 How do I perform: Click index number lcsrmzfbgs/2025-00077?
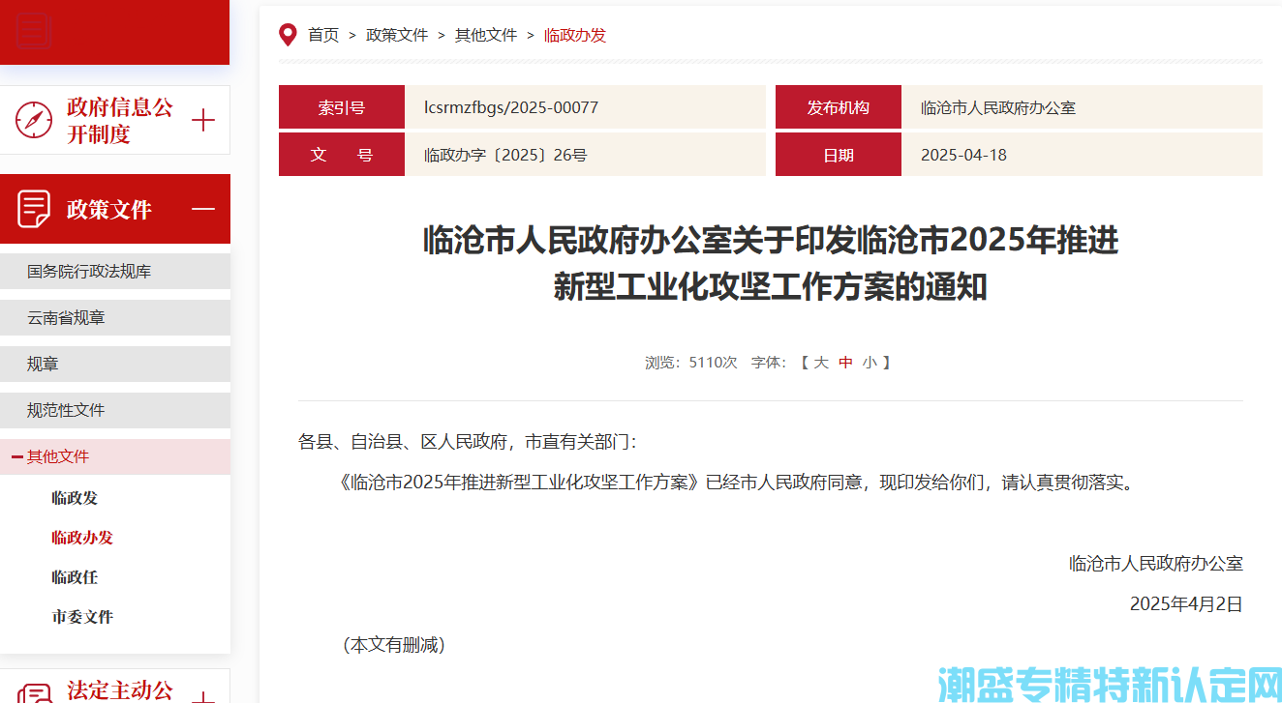click(x=511, y=107)
